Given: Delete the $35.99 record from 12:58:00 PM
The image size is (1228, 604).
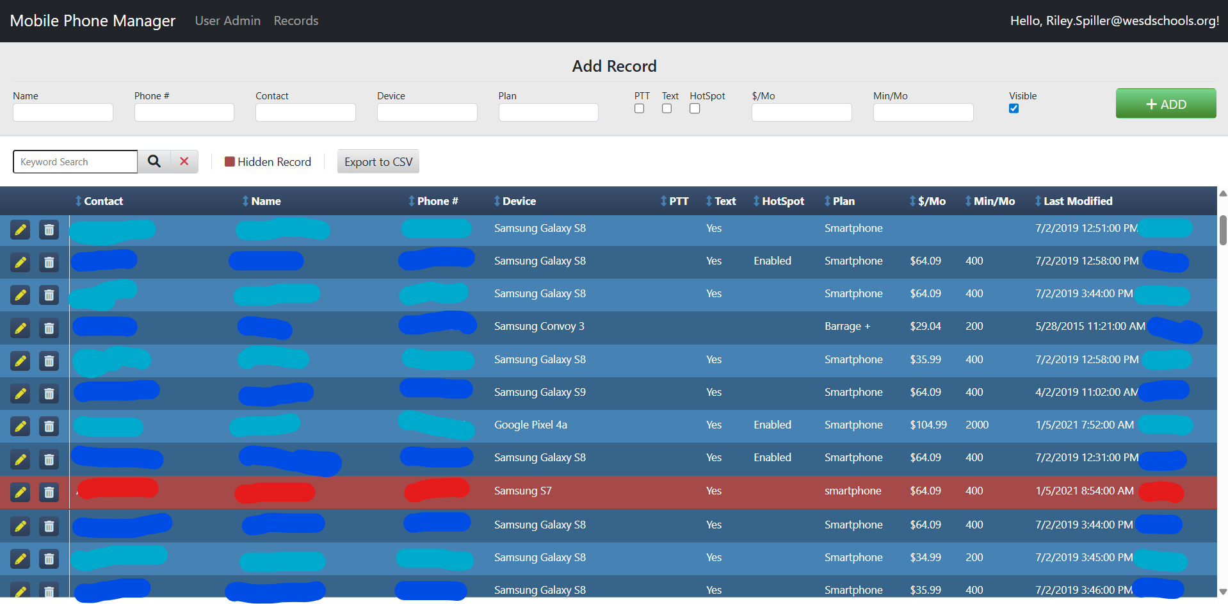Looking at the screenshot, I should click(49, 361).
